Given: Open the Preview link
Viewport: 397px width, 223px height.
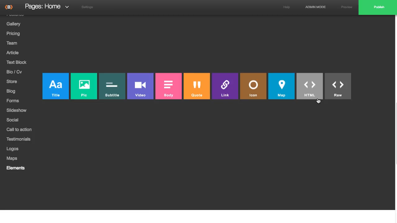Looking at the screenshot, I should pyautogui.click(x=346, y=7).
